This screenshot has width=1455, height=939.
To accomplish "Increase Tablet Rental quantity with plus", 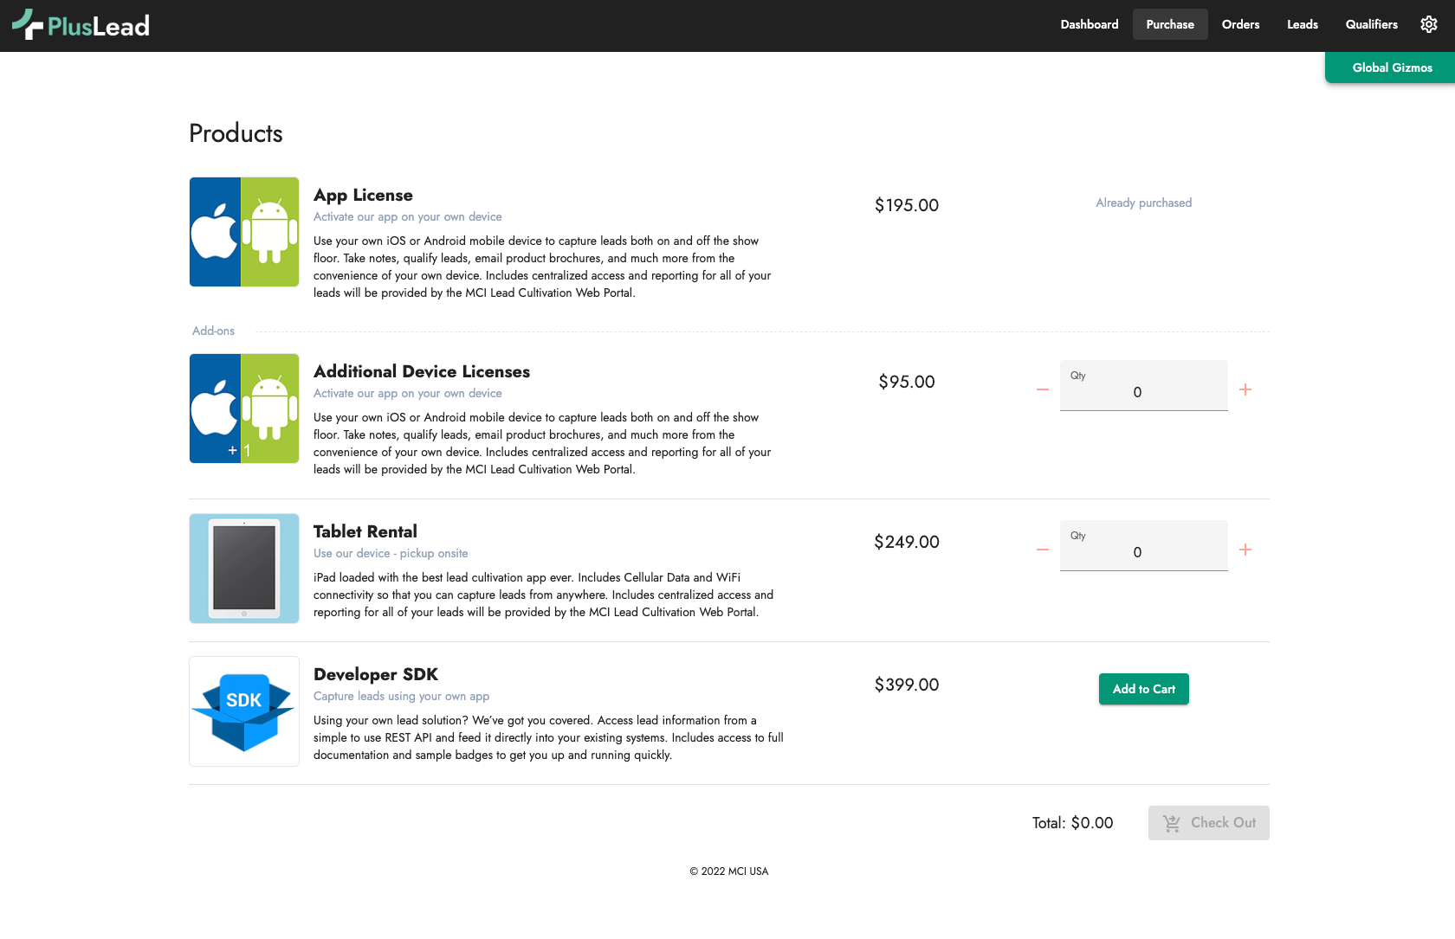I will pyautogui.click(x=1245, y=550).
